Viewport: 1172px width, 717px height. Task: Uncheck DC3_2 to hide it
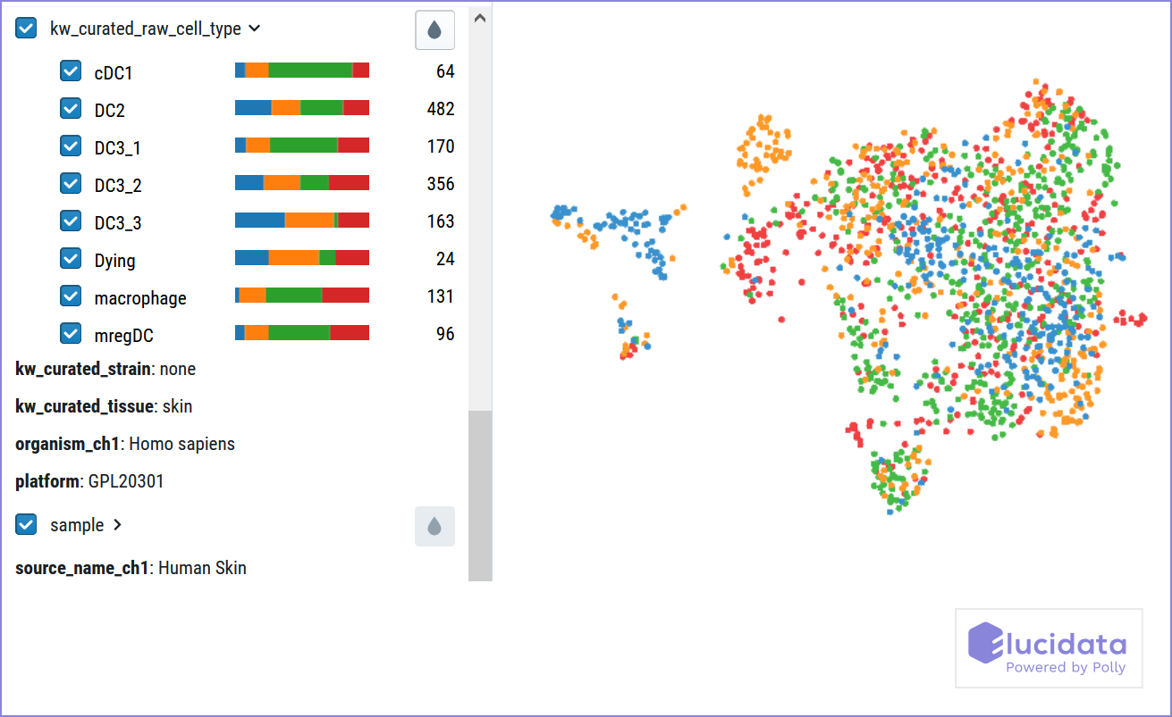tap(71, 184)
